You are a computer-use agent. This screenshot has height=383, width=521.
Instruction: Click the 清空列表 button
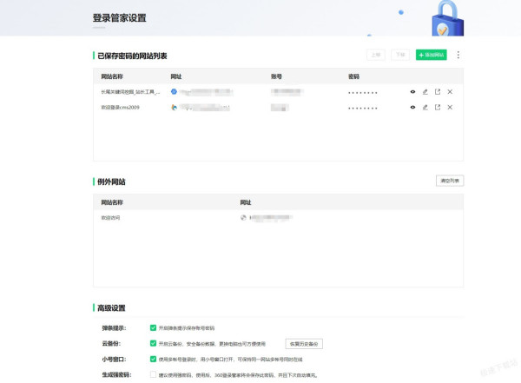point(450,181)
